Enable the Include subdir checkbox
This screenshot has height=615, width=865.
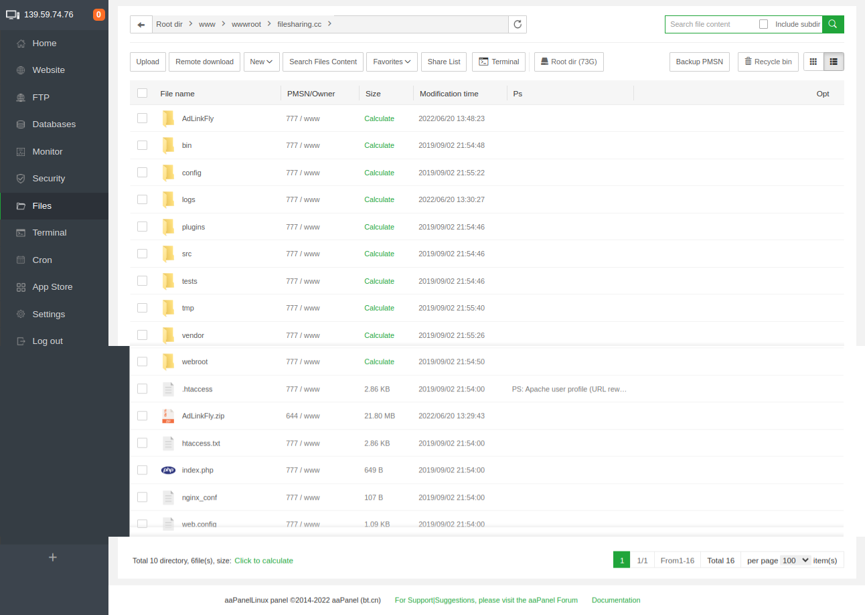(x=763, y=24)
